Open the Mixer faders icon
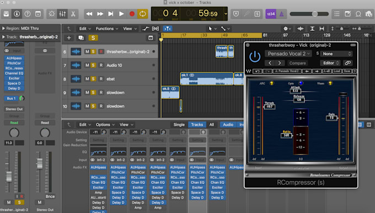 (62, 14)
